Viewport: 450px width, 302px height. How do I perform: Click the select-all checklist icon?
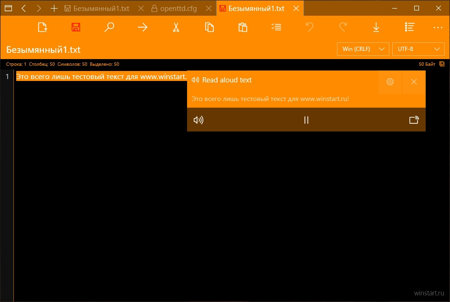pos(276,28)
